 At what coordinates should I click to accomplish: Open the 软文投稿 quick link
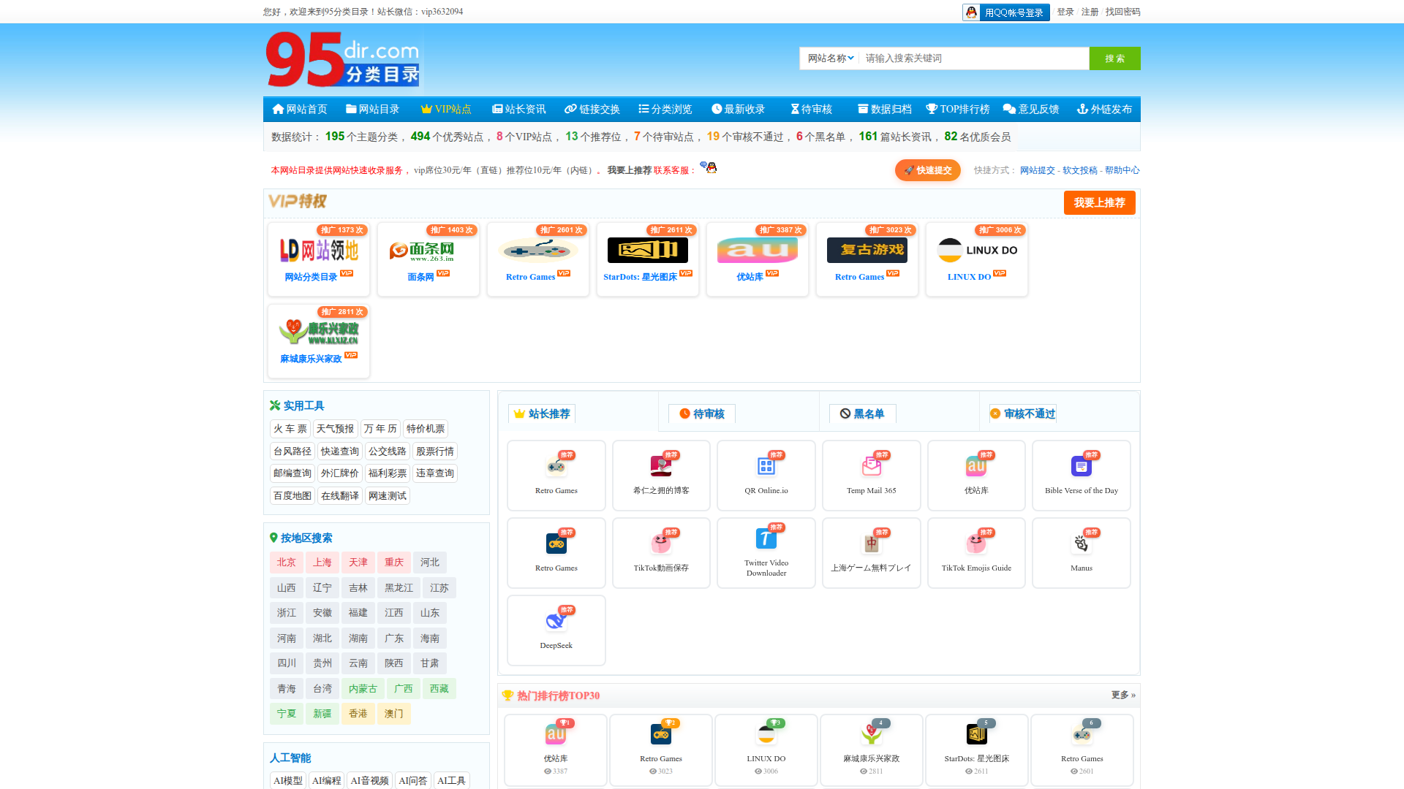1080,170
